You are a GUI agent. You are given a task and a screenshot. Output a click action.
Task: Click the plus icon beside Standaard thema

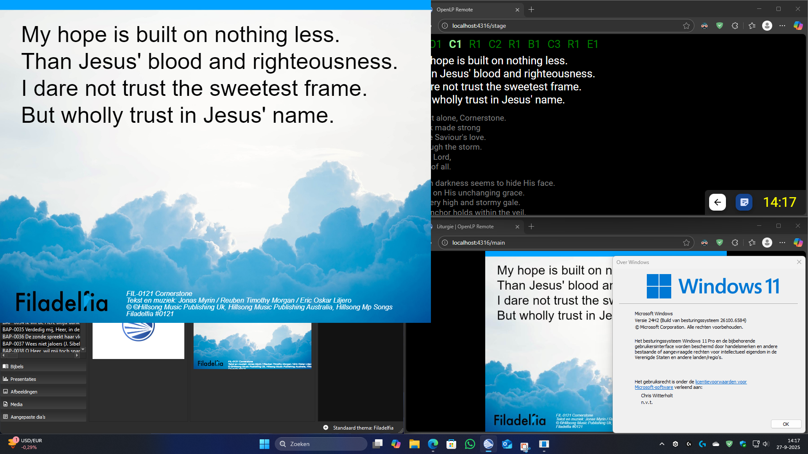(326, 428)
